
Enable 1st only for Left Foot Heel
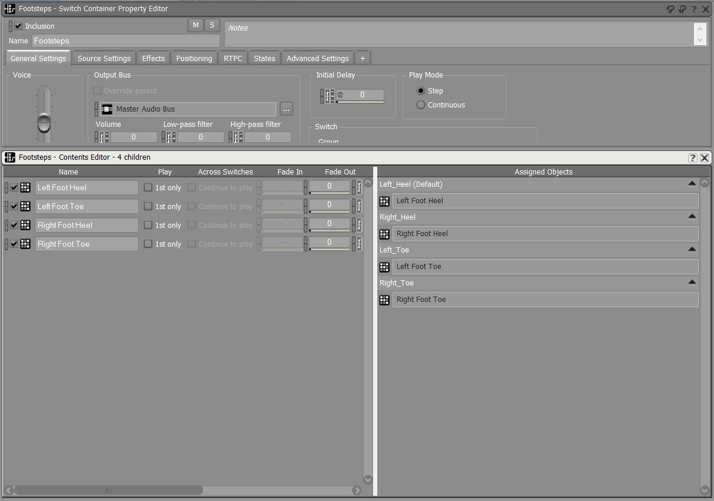(x=148, y=188)
